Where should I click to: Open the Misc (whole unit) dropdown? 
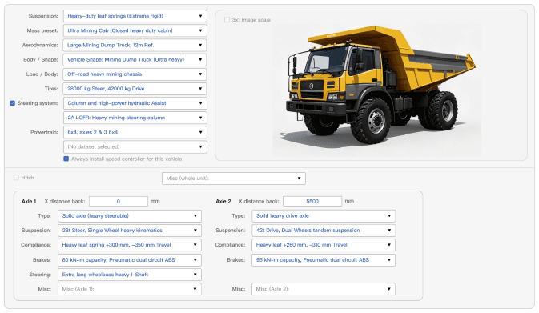[233, 179]
